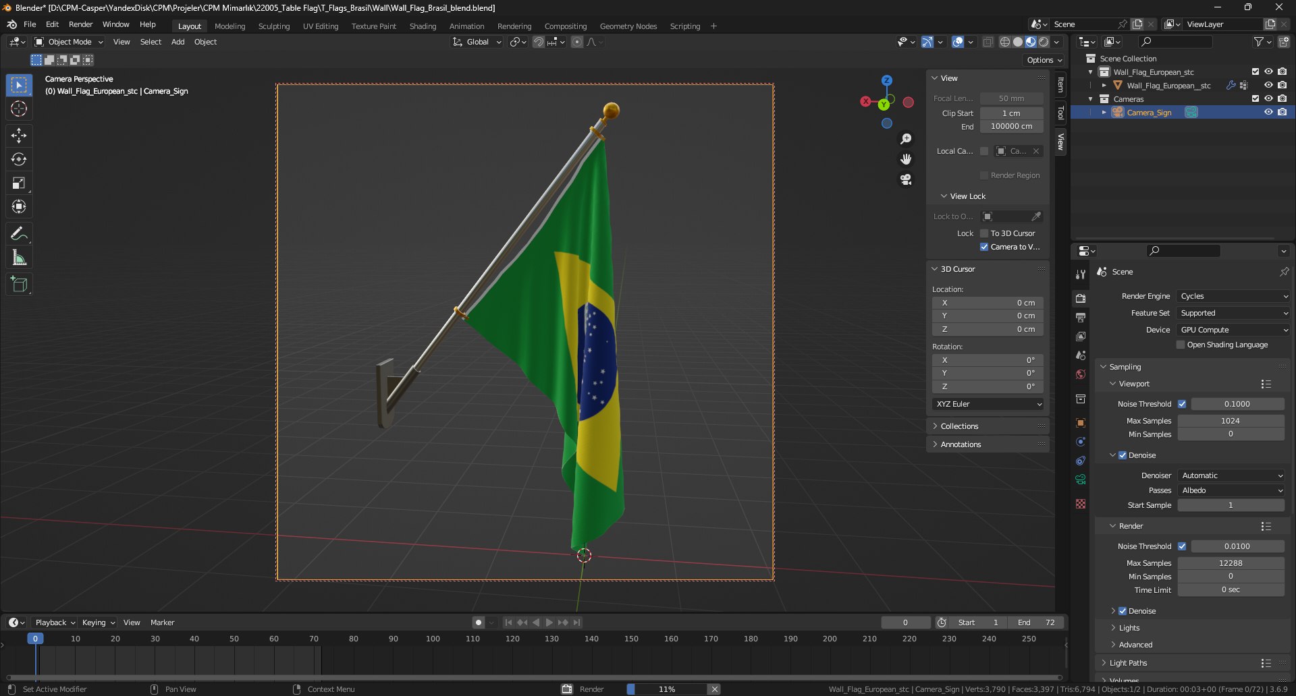Add new collection in the outliner
Screen dimensions: 1296x696
tap(1283, 42)
